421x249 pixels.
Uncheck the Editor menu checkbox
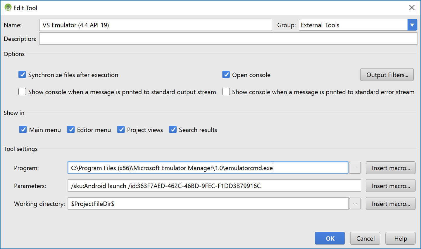pyautogui.click(x=71, y=129)
